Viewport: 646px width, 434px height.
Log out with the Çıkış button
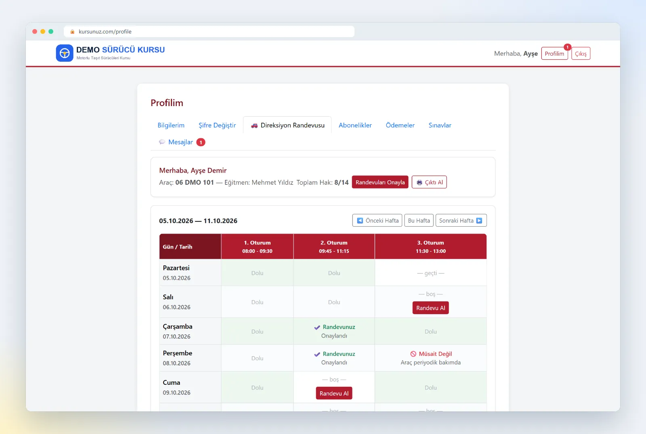(x=581, y=54)
